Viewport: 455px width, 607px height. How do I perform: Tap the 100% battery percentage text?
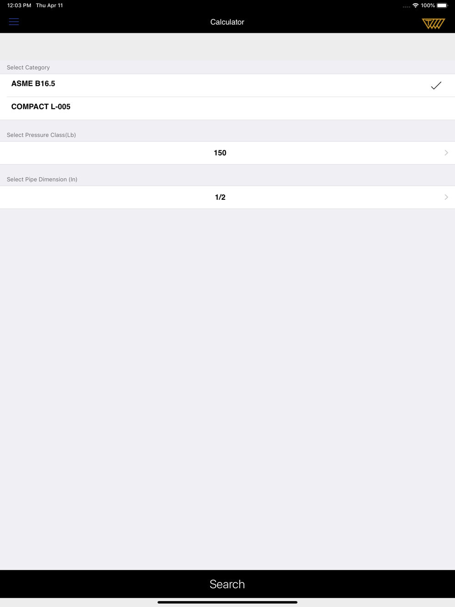[x=428, y=5]
